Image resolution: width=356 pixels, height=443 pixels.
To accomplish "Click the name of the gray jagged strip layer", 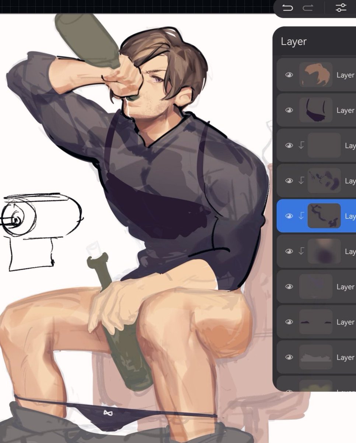I will point(346,357).
